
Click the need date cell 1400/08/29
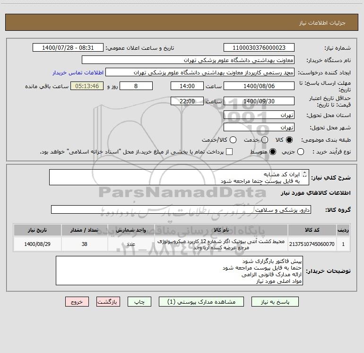[x=37, y=244]
